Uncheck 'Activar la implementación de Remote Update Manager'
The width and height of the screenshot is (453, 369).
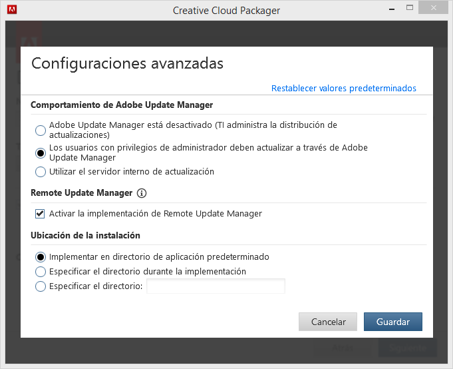click(41, 214)
